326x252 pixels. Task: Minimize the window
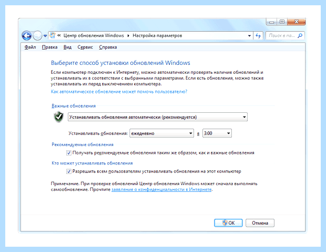click(271, 22)
